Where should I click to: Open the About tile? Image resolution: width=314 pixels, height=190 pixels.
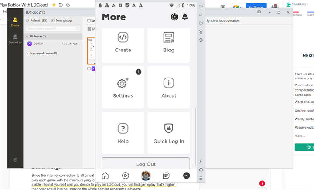click(169, 87)
